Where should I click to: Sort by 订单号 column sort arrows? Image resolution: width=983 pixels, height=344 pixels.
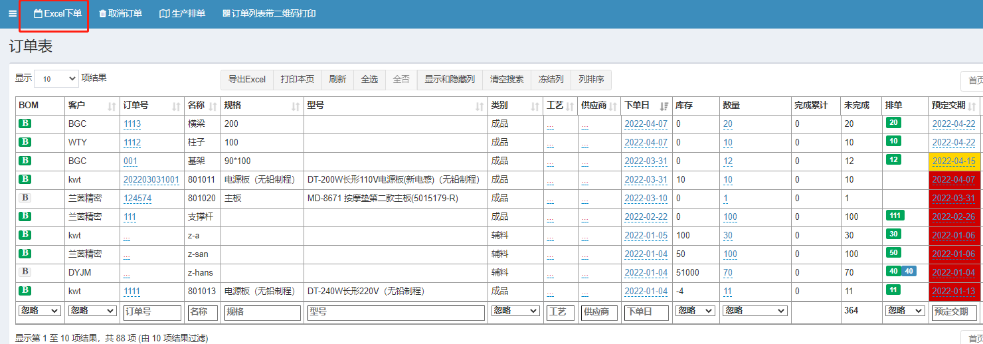pyautogui.click(x=176, y=106)
